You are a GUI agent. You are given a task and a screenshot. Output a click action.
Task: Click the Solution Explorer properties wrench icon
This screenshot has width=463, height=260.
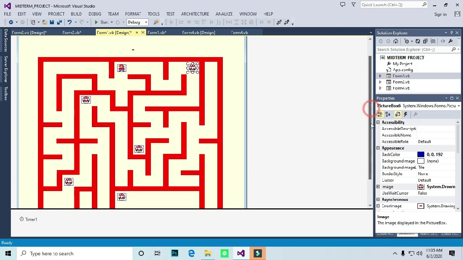[450, 41]
